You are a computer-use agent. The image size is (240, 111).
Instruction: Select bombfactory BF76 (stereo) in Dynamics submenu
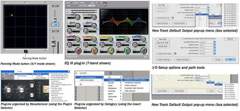click(135, 80)
